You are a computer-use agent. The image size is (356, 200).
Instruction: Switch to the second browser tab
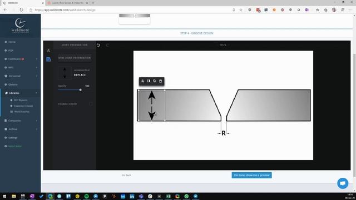coord(67,3)
